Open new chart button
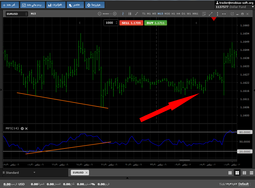255x188 pixels. click(x=33, y=5)
